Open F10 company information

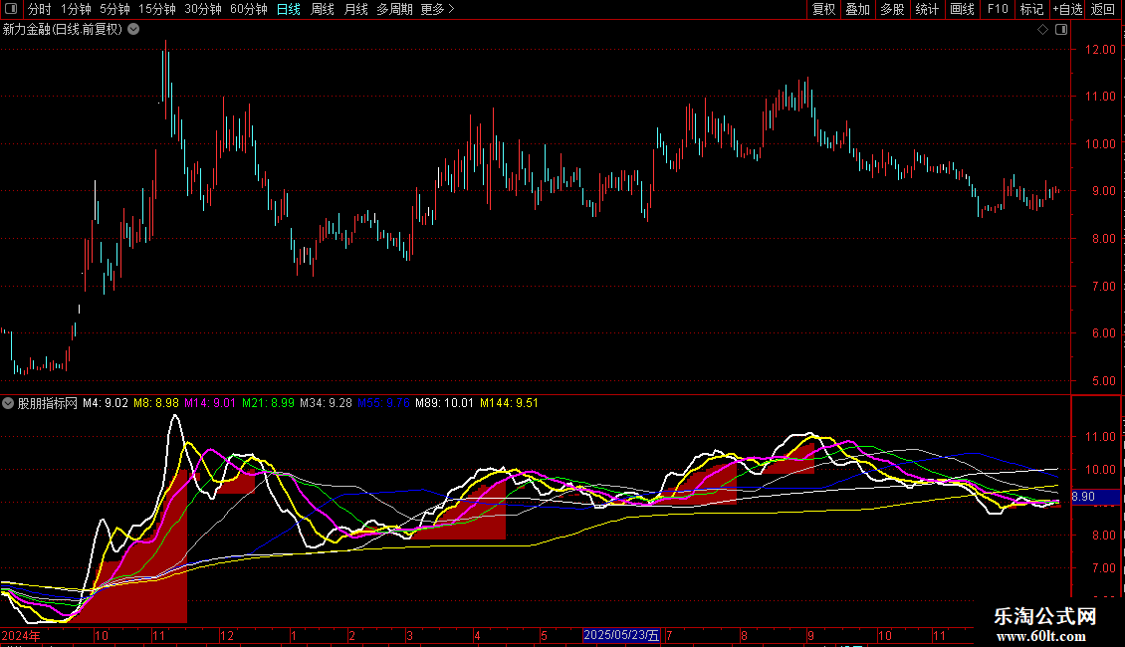tap(997, 10)
